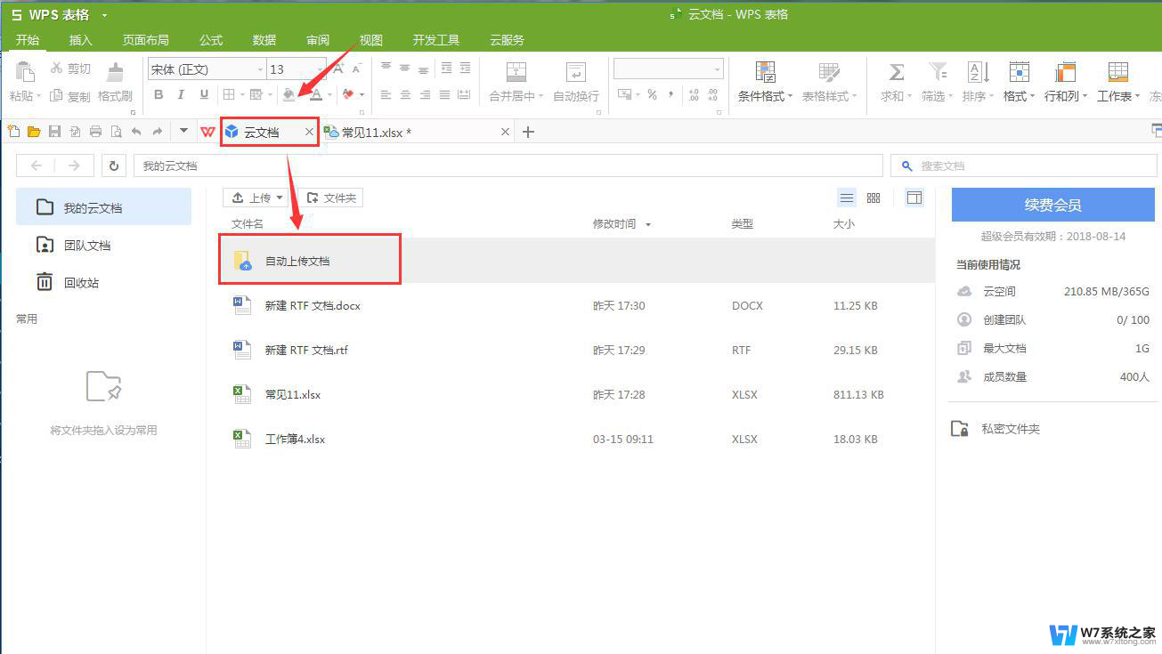Open the 云服务 (Cloud Service) tab
The height and width of the screenshot is (654, 1162).
(x=508, y=40)
